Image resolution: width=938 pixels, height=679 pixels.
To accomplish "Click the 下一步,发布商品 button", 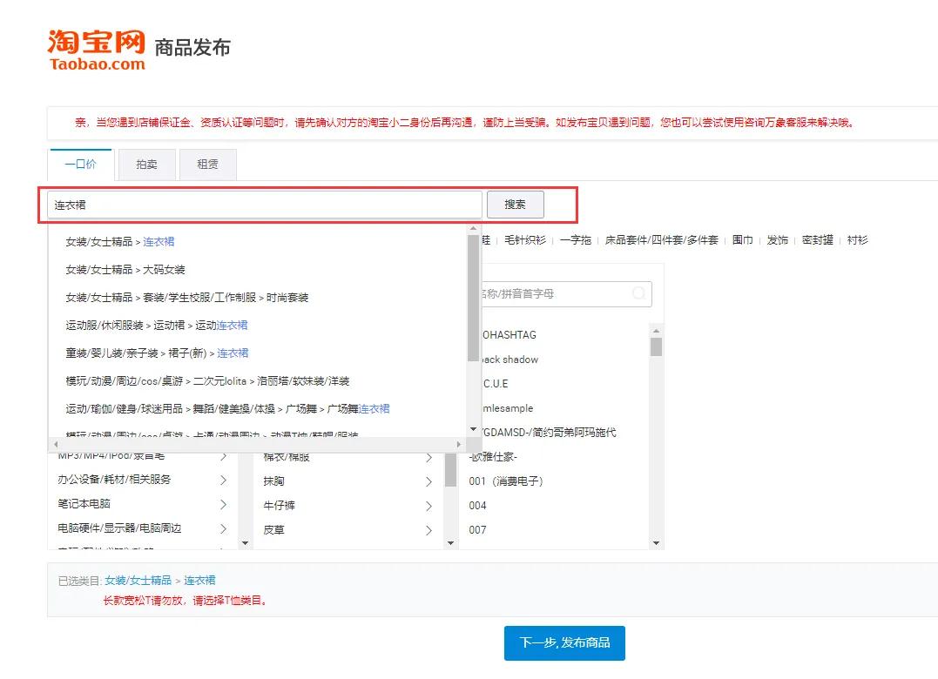I will point(563,642).
